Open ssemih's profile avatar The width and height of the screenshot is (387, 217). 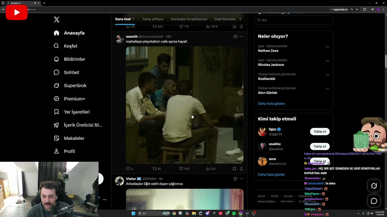pos(120,39)
